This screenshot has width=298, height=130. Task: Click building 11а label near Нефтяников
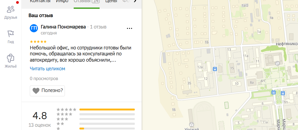point(246,56)
